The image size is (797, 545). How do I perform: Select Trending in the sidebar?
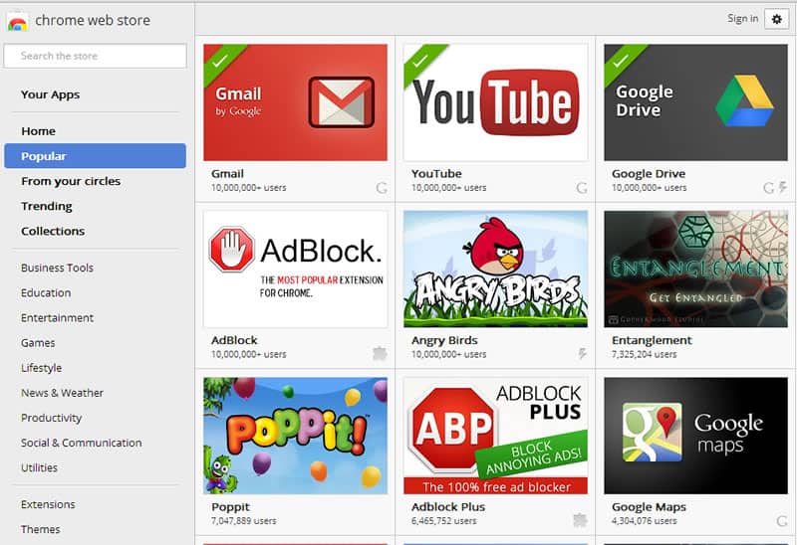pos(47,206)
